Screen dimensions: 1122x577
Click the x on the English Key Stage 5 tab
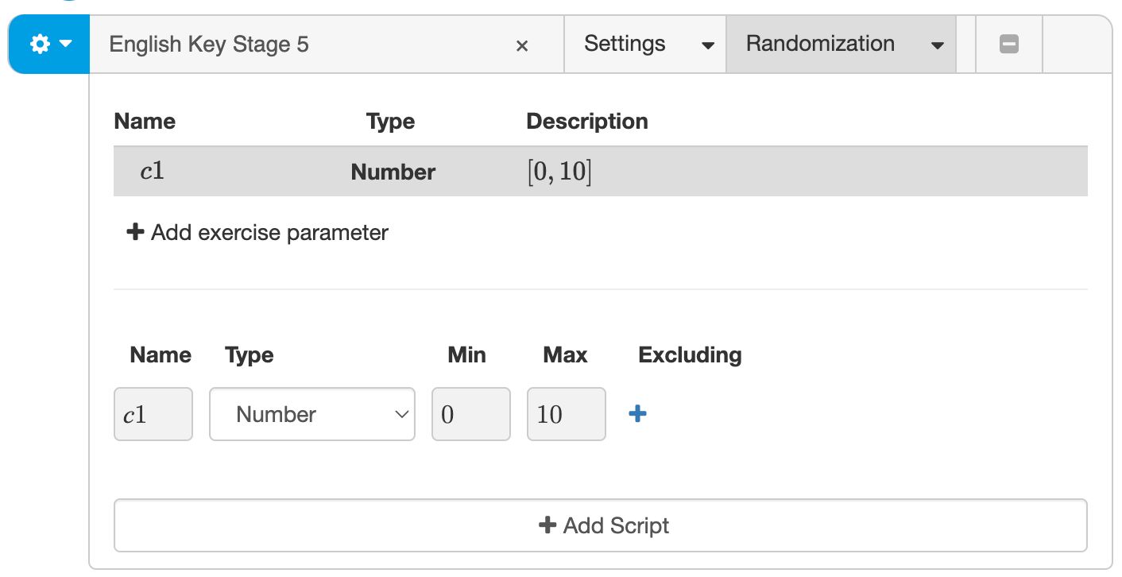[x=522, y=45]
